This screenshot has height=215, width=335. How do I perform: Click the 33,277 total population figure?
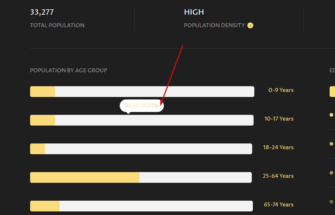[x=42, y=12]
